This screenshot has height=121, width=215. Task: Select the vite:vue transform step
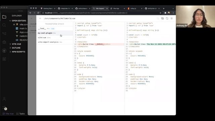pyautogui.click(x=54, y=38)
